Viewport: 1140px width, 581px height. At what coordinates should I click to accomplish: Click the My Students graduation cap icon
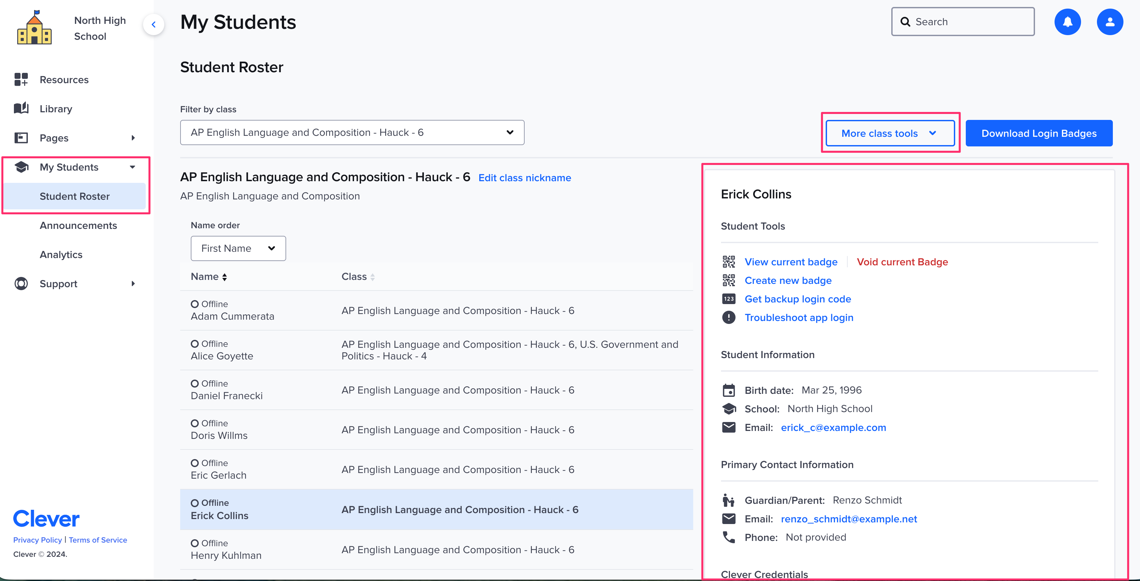tap(21, 167)
